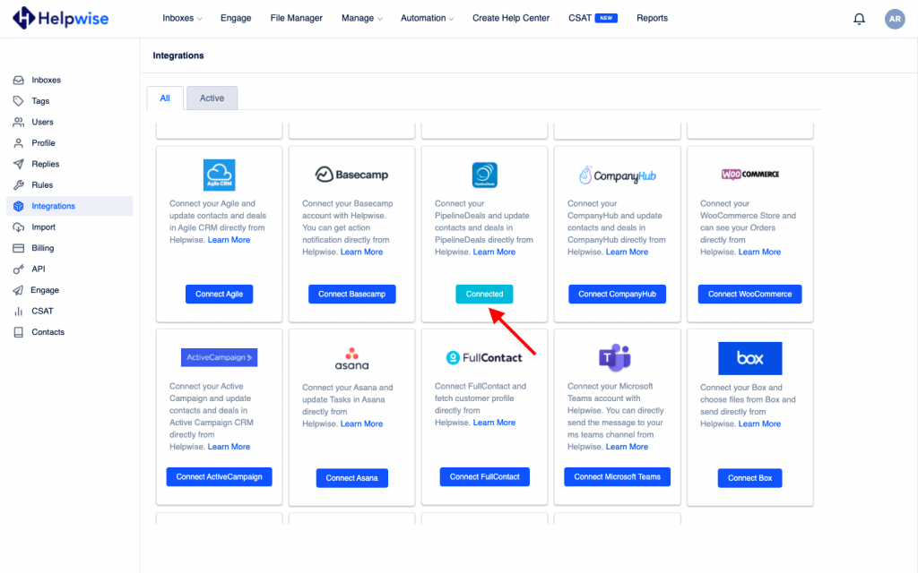Click the Connect CompanyHub button
The height and width of the screenshot is (573, 918).
coord(617,294)
